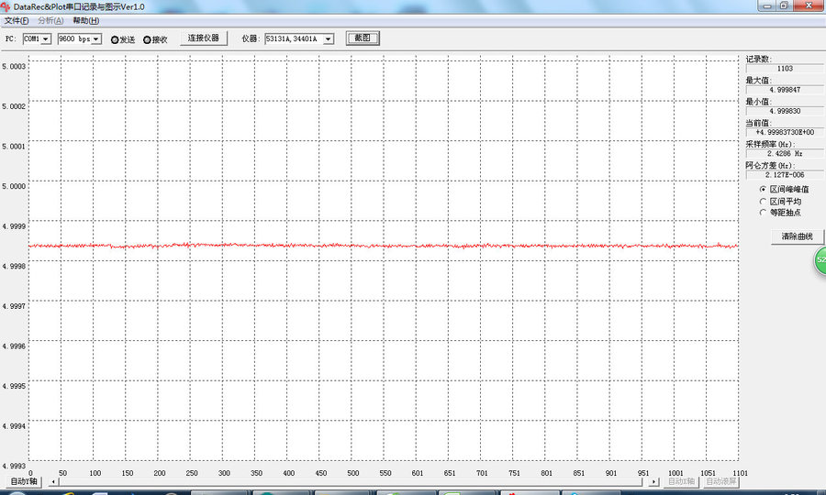
Task: Click the scrollbar left arrow below the chart
Action: pyautogui.click(x=53, y=481)
